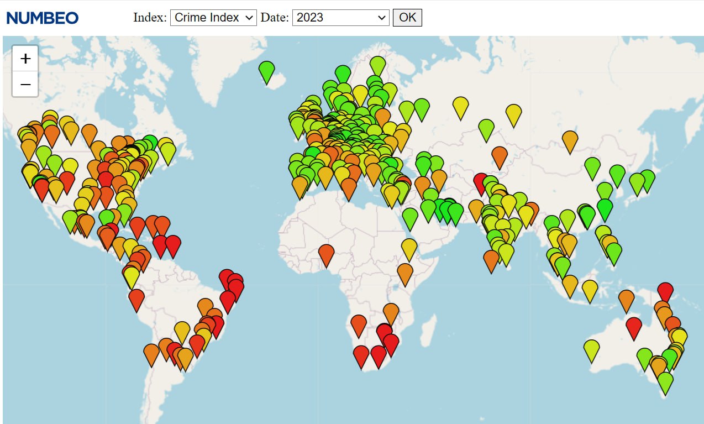The image size is (704, 424).
Task: Click the red marker in central Australia
Action: (634, 327)
